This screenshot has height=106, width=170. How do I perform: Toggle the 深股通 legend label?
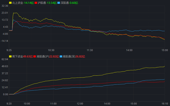pyautogui.click(x=64, y=3)
